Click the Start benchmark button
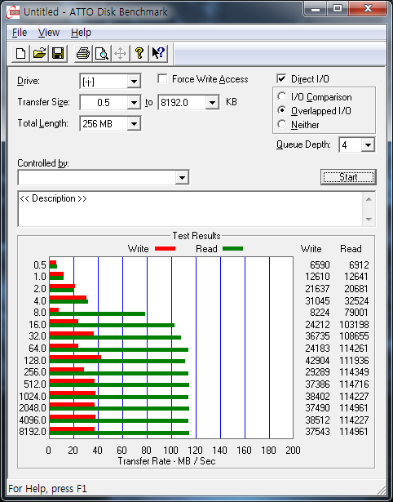393x502 pixels. (348, 177)
